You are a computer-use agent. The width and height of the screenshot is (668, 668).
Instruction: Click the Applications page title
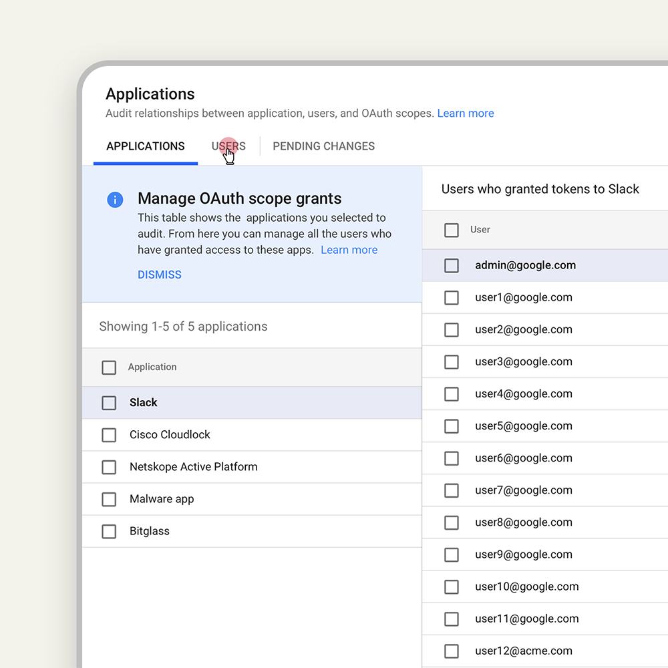click(150, 94)
